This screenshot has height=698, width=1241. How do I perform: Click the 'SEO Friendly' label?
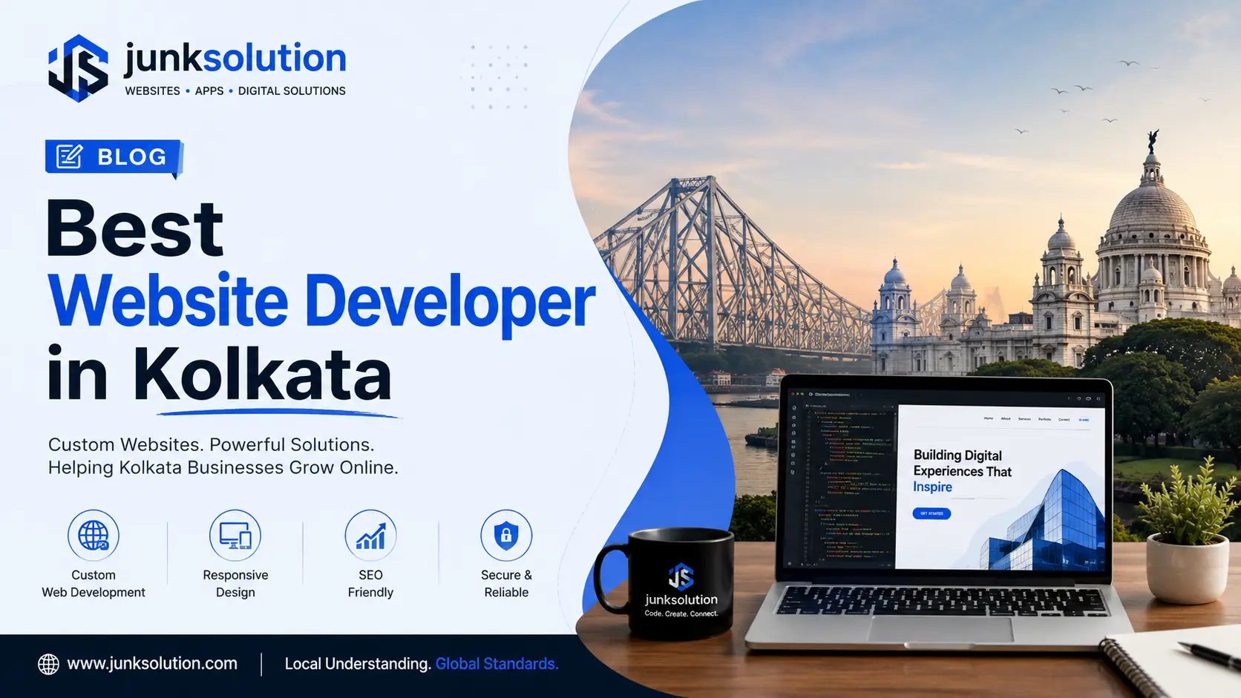click(370, 584)
